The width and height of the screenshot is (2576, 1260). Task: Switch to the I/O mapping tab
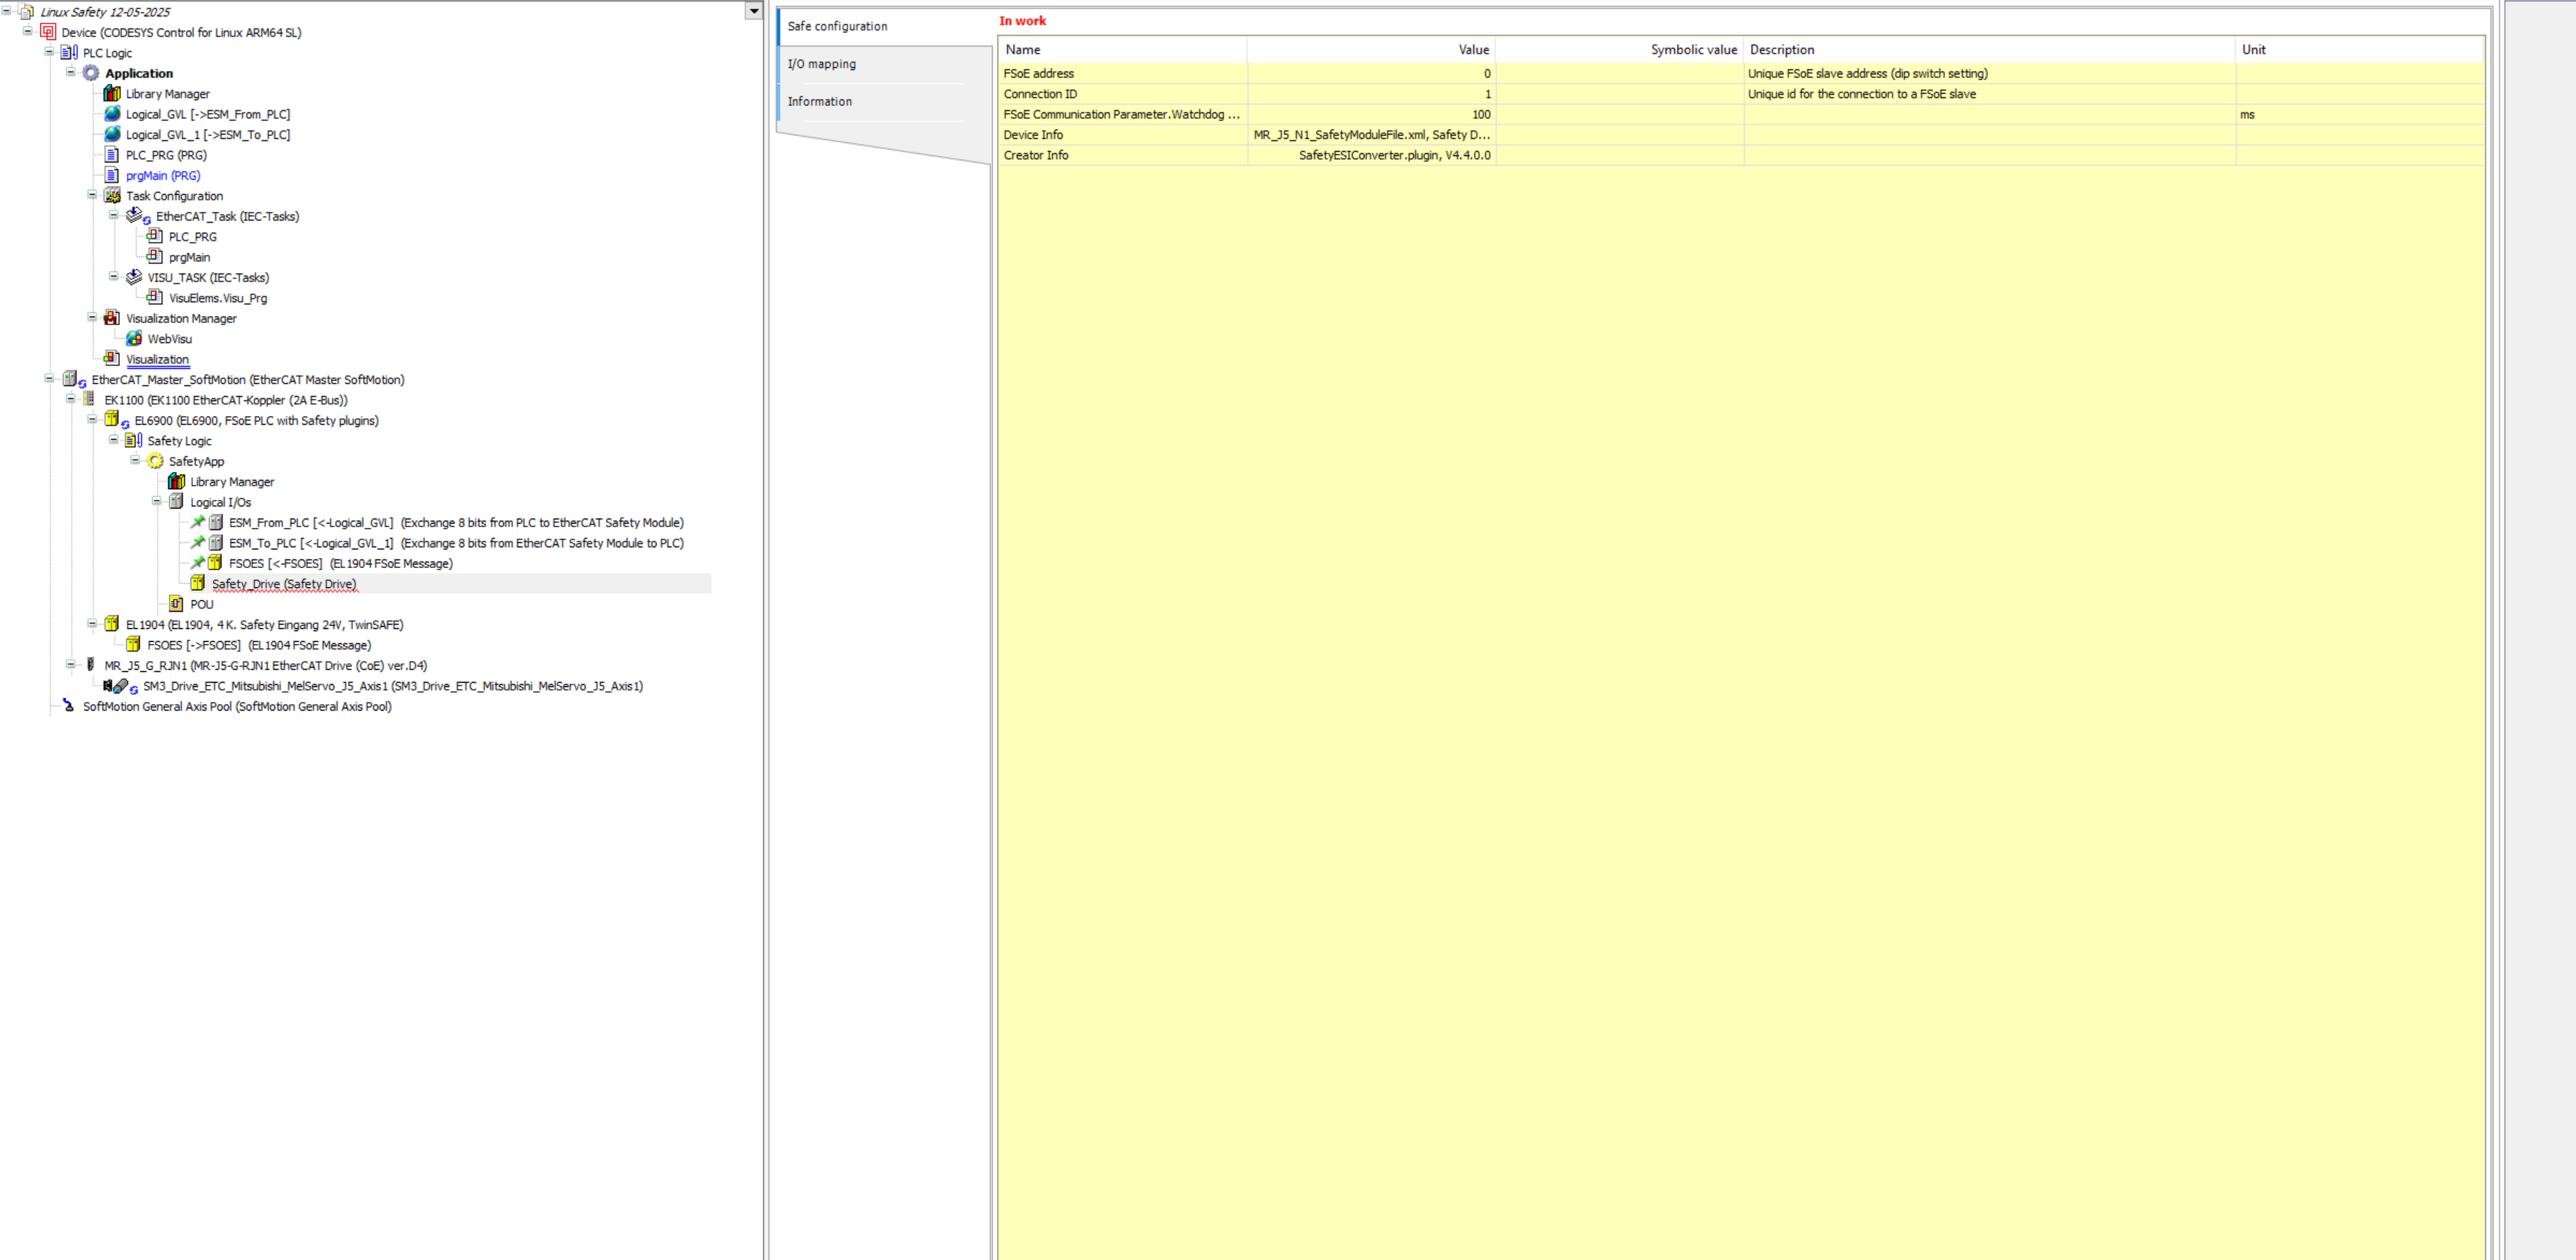821,64
